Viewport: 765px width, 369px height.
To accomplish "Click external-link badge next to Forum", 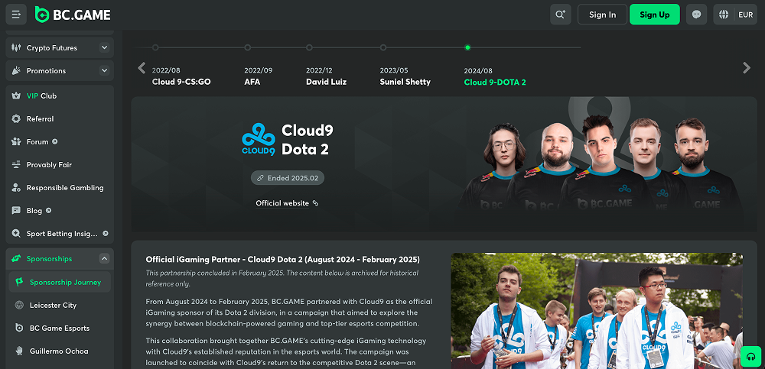I will pyautogui.click(x=54, y=142).
